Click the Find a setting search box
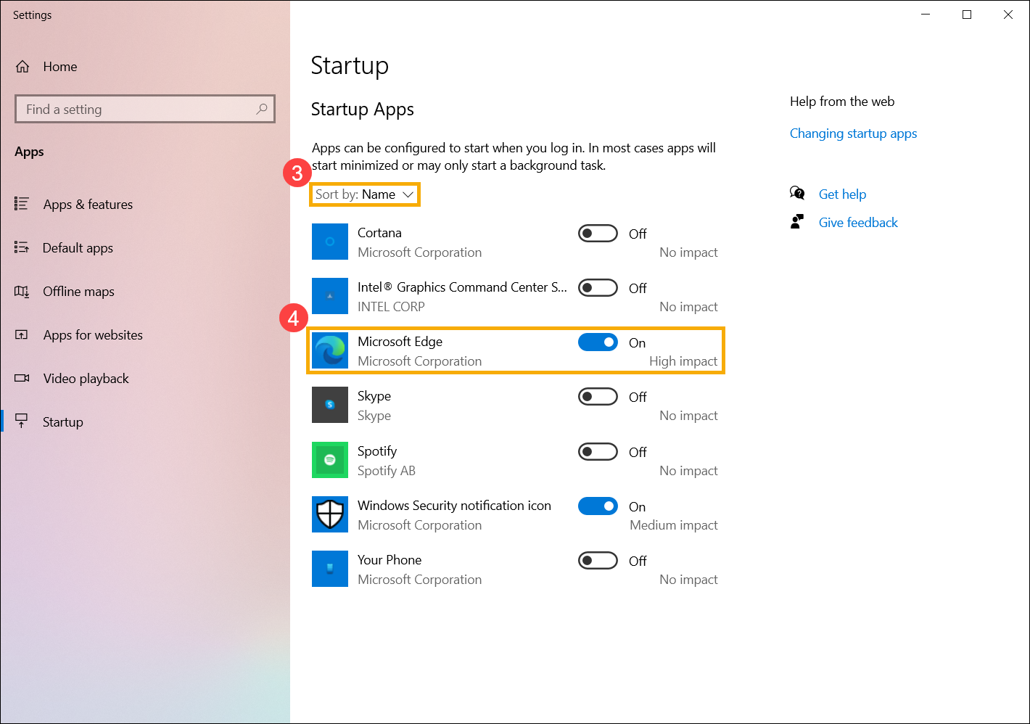The image size is (1030, 724). [145, 109]
